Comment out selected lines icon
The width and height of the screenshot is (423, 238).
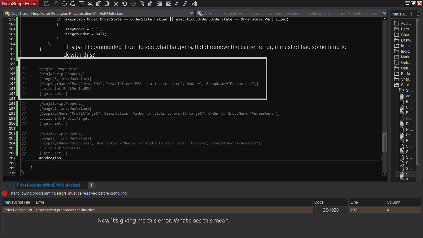(x=177, y=4)
